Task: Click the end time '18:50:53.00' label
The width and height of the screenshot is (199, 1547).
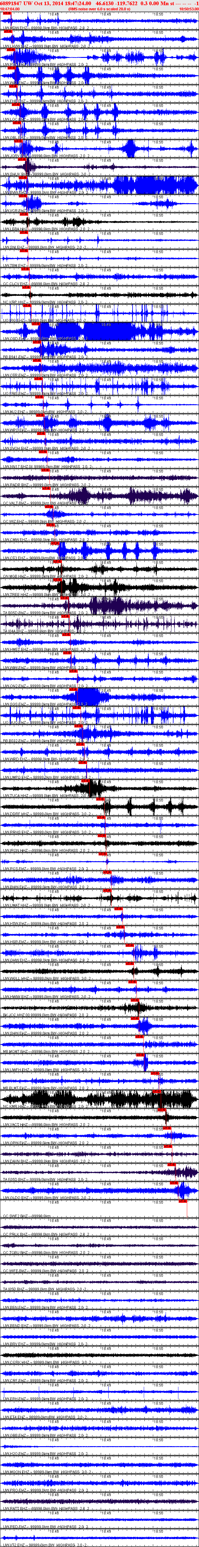Action: [189, 10]
